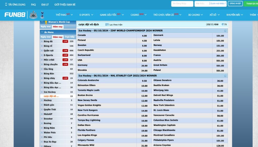Refresh the NHL Stanley Cup section
258x147 pixels.
coord(225,76)
